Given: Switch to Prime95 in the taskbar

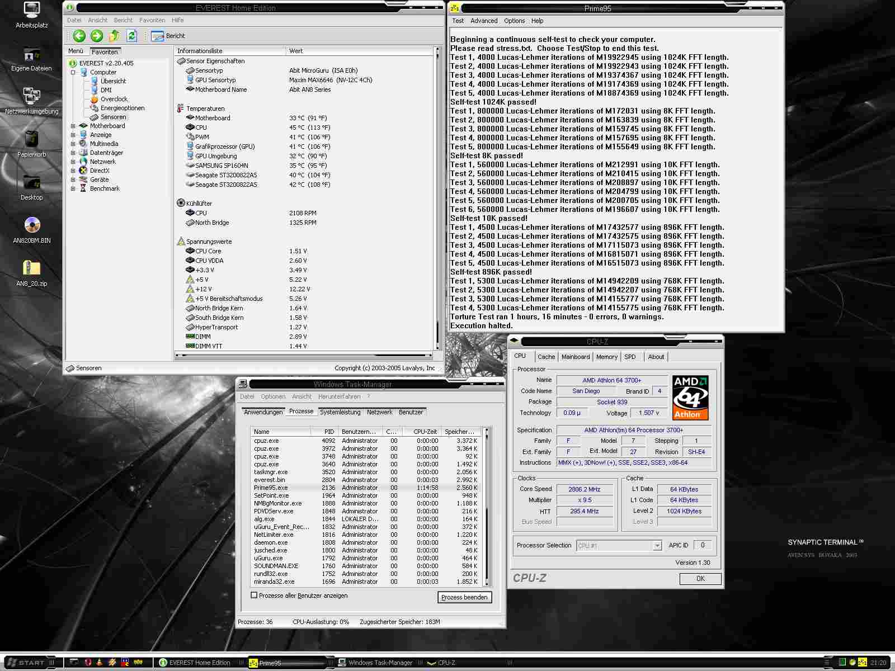Looking at the screenshot, I should point(286,663).
